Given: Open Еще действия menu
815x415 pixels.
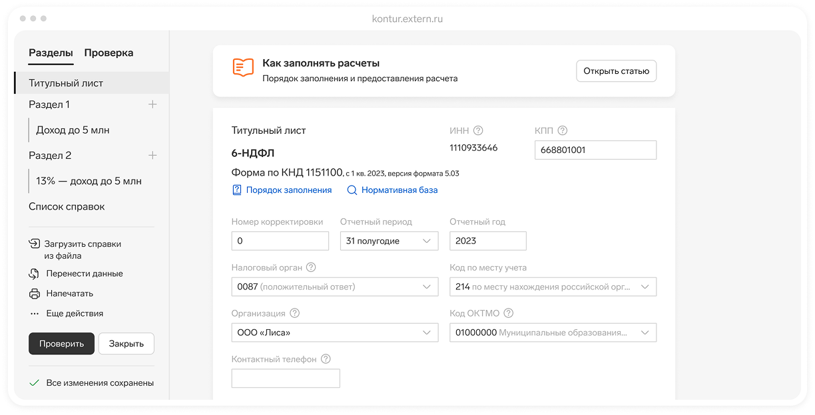Looking at the screenshot, I should pos(74,313).
